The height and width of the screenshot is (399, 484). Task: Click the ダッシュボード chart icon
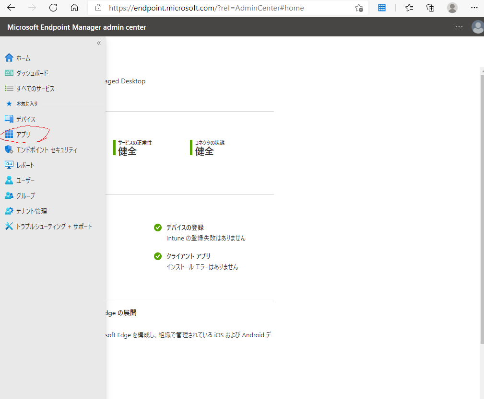[x=9, y=73]
